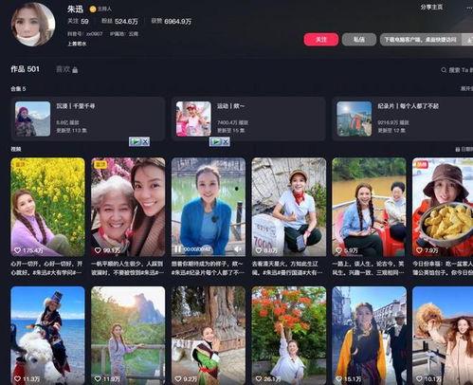Click the heart icon showing 5.9万
This screenshot has width=473, height=385.
338,250
